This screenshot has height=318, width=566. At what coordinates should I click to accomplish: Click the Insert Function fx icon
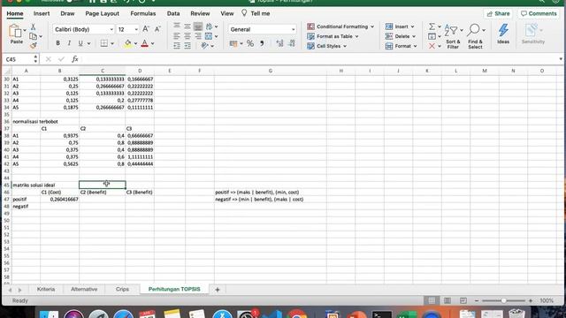coord(74,59)
